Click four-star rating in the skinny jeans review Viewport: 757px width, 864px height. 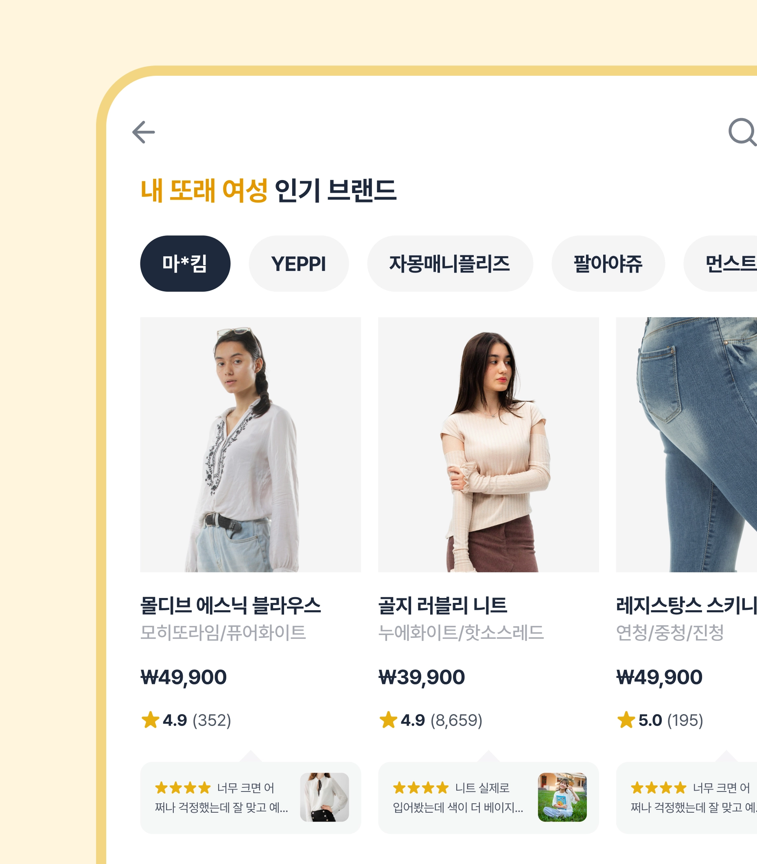tap(659, 788)
